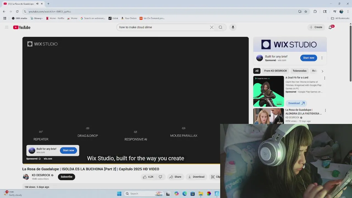
Task: Open the Chrome three-dot menu
Action: tap(348, 12)
